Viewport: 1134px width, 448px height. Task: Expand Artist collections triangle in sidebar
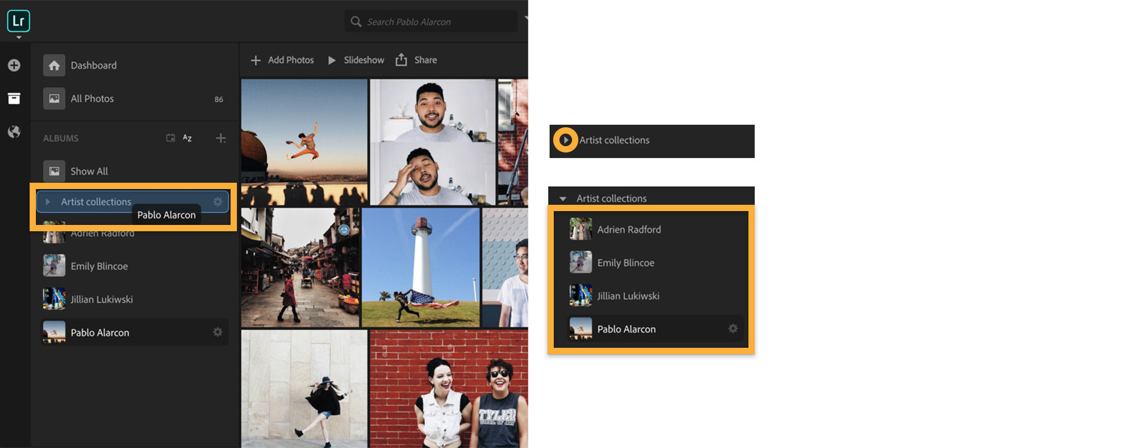48,202
